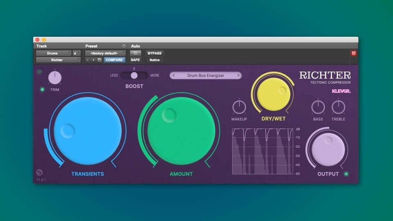This screenshot has width=393, height=221.
Task: Click the KLEVGR. logo
Action: (341, 91)
